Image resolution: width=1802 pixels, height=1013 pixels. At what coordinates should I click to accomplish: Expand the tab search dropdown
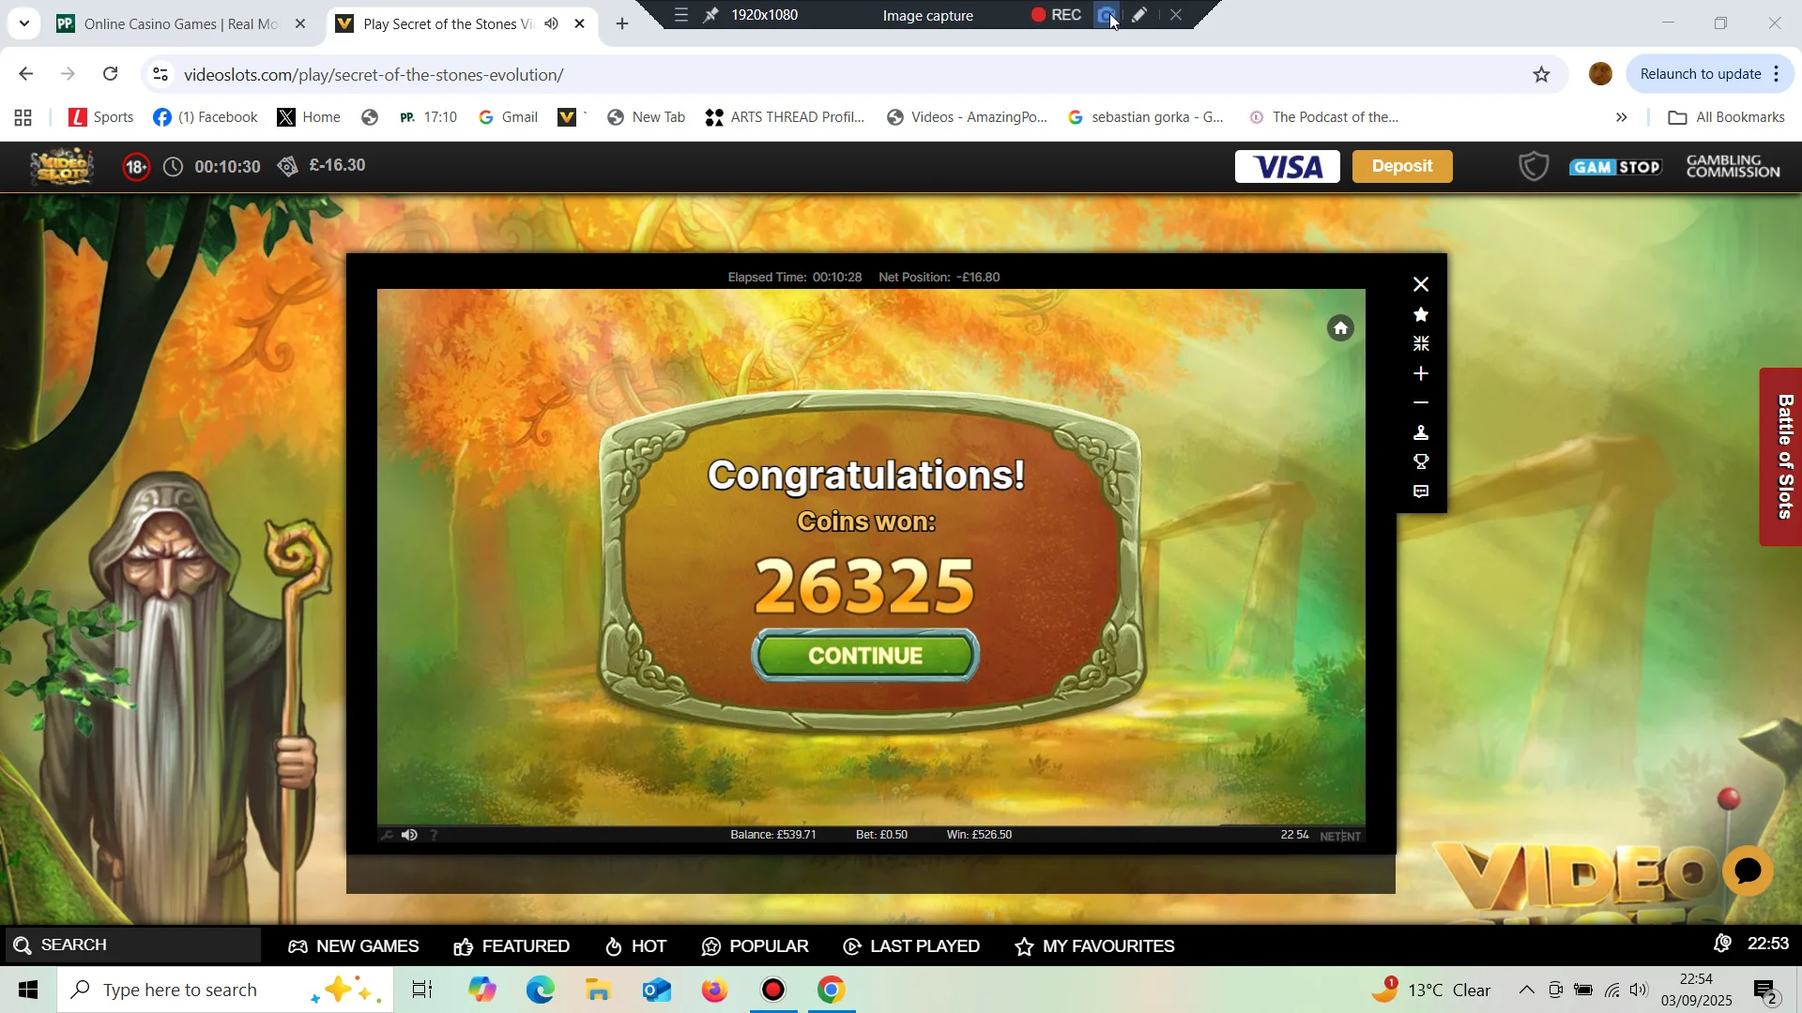(x=23, y=23)
